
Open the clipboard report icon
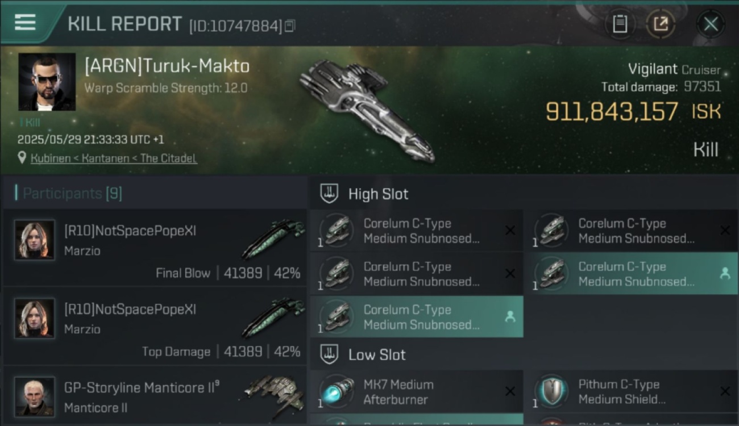[620, 24]
